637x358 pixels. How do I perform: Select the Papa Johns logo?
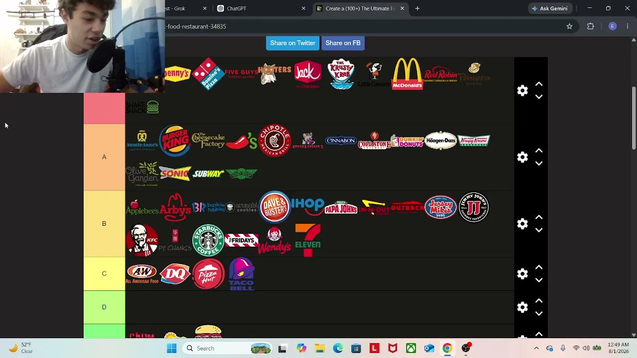click(x=341, y=207)
